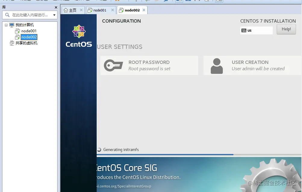Click the search magnifier icon in the library
Screen dimensions: 302x192
[7, 15]
